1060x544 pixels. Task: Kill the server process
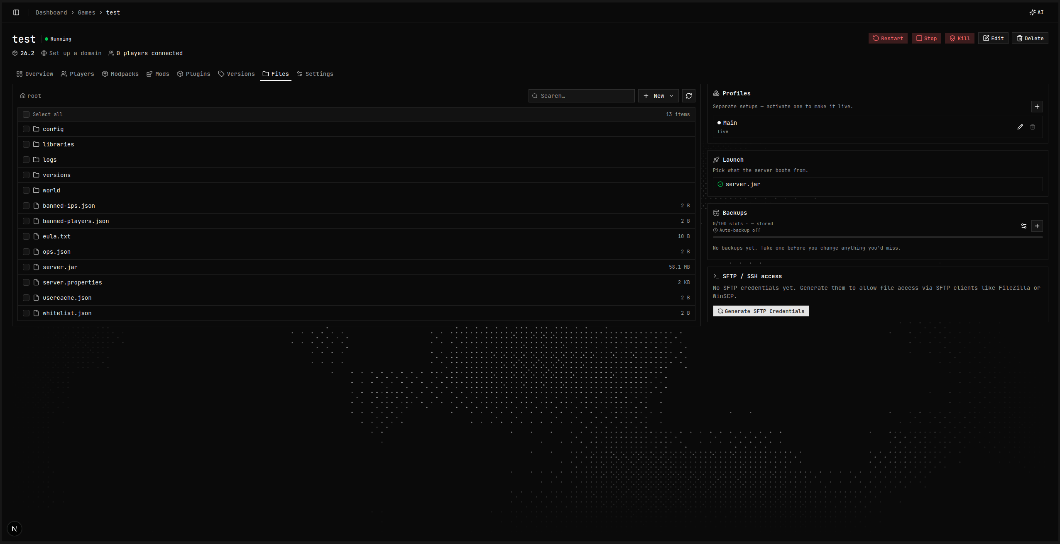point(960,38)
